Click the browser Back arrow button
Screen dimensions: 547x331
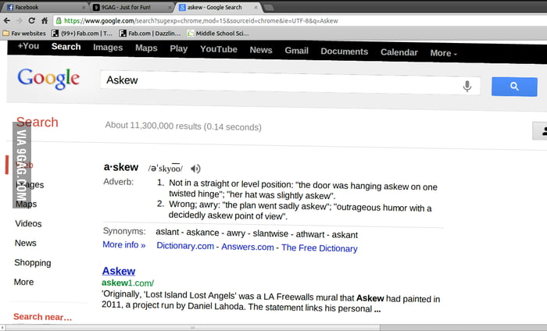pos(6,20)
